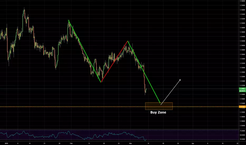Screen dimensions: 246x145
Task: Select the Buy Zone text label
Action: [158, 112]
